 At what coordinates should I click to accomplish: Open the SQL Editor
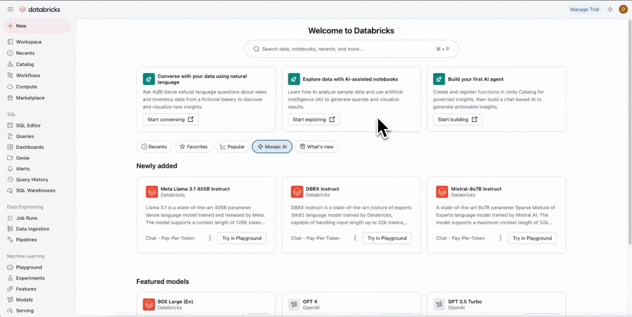coord(28,125)
